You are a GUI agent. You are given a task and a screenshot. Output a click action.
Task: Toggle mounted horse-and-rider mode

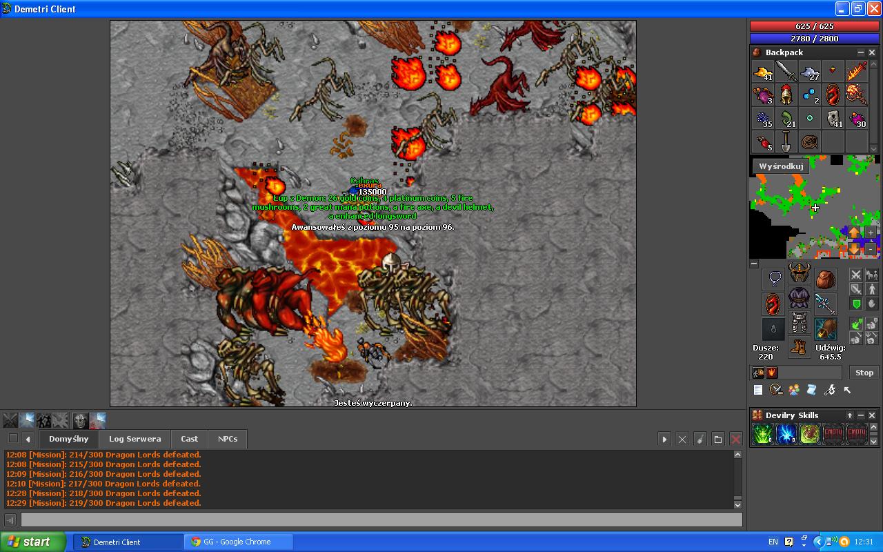pyautogui.click(x=871, y=275)
